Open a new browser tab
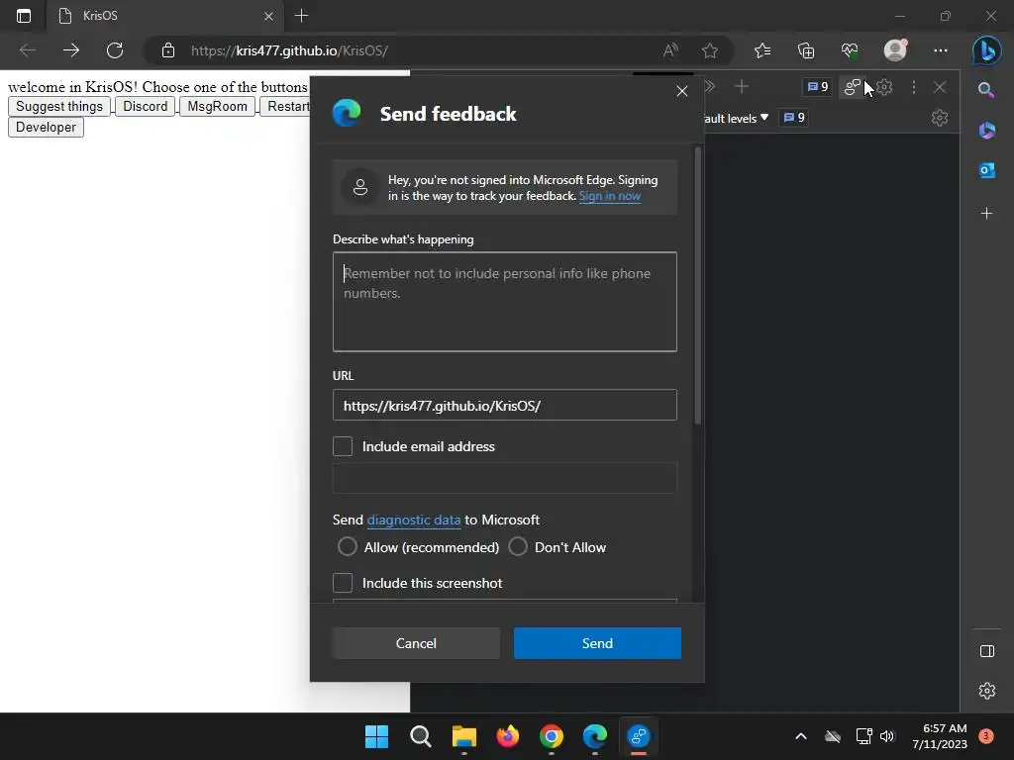The width and height of the screenshot is (1014, 760). point(301,16)
